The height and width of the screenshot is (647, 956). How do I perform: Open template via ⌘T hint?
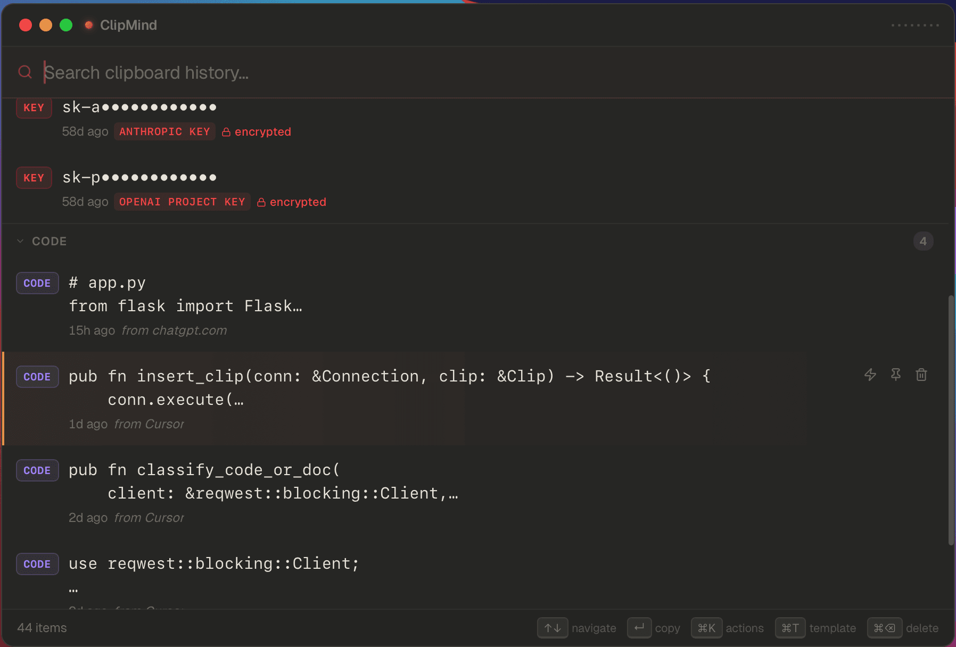point(790,628)
